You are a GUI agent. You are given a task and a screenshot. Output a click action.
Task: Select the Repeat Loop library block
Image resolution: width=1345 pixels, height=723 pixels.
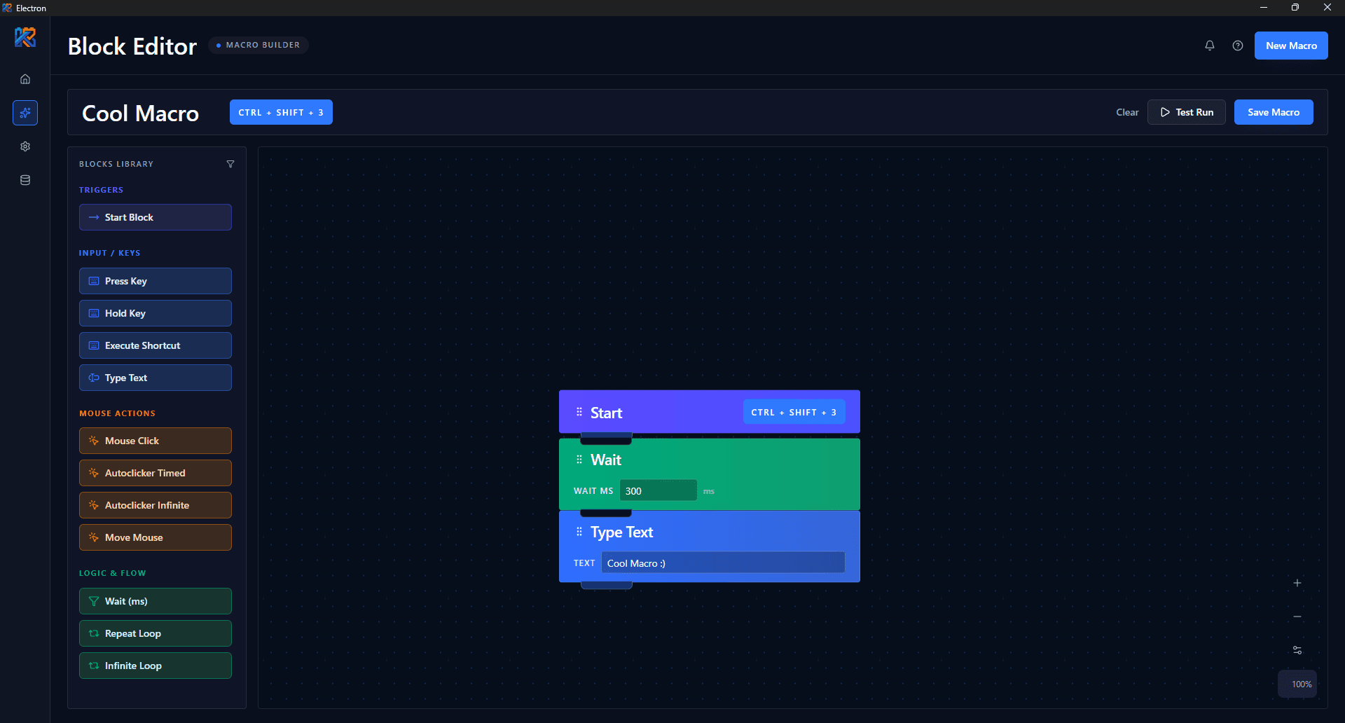[156, 633]
